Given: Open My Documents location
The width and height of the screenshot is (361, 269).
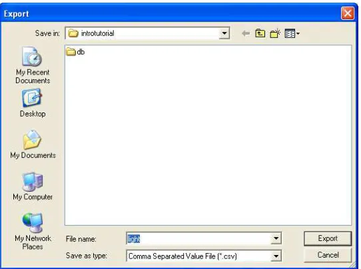Looking at the screenshot, I should coord(33,144).
